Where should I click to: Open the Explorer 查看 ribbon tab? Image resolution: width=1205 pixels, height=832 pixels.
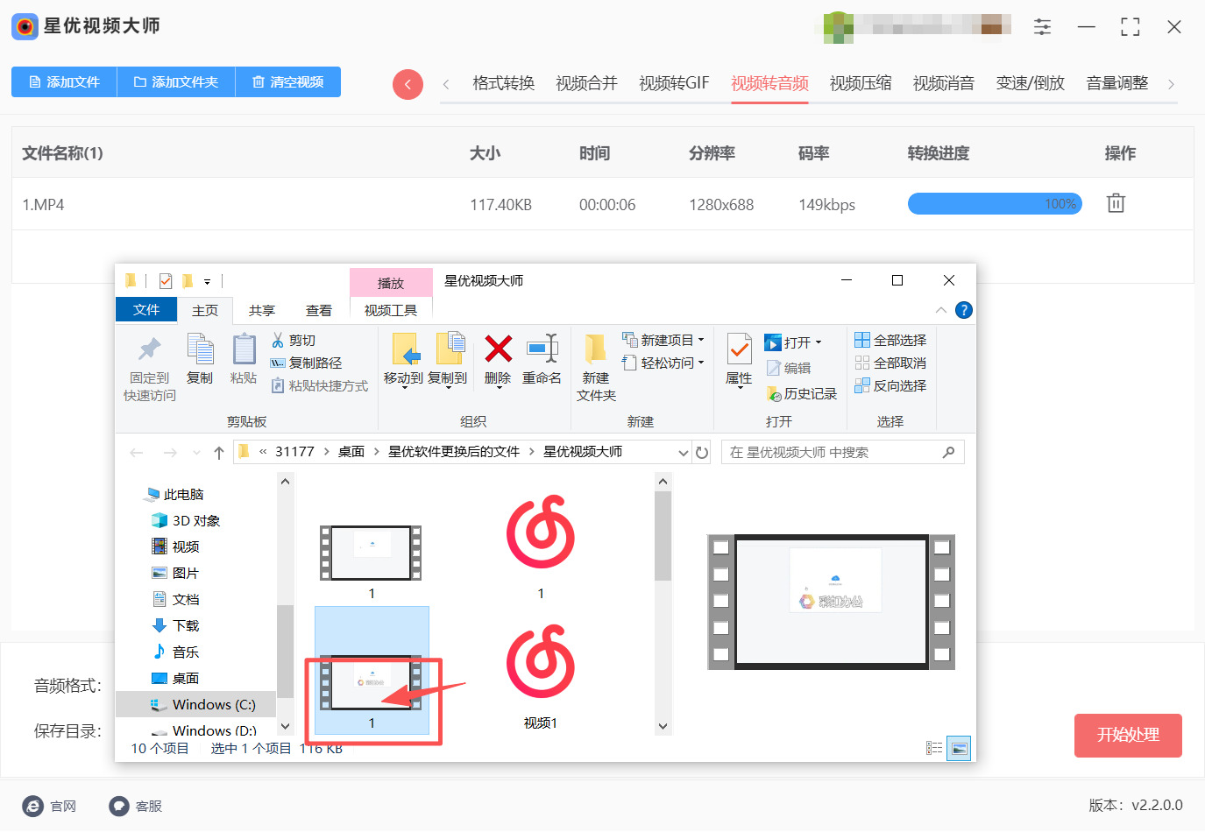pos(319,311)
